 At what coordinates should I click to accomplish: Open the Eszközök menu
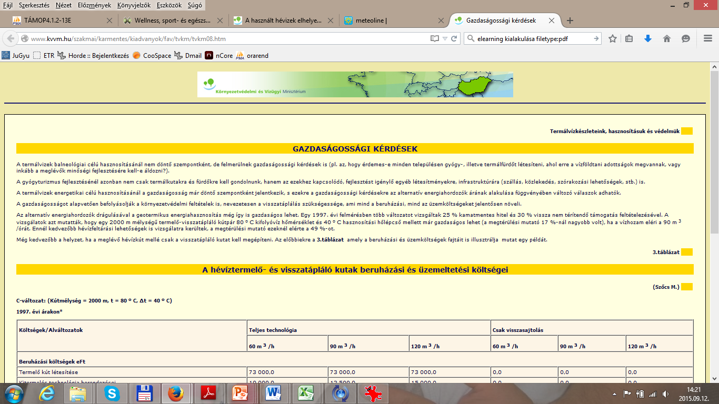click(169, 5)
